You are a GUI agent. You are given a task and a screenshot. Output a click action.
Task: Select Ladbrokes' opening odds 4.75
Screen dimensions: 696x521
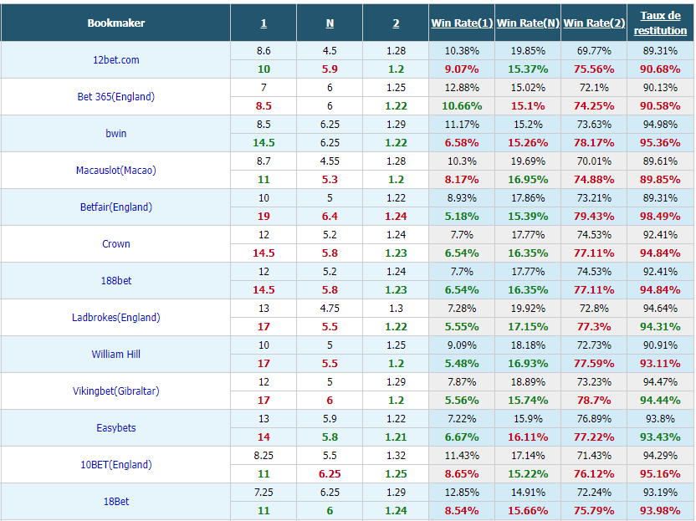(330, 309)
